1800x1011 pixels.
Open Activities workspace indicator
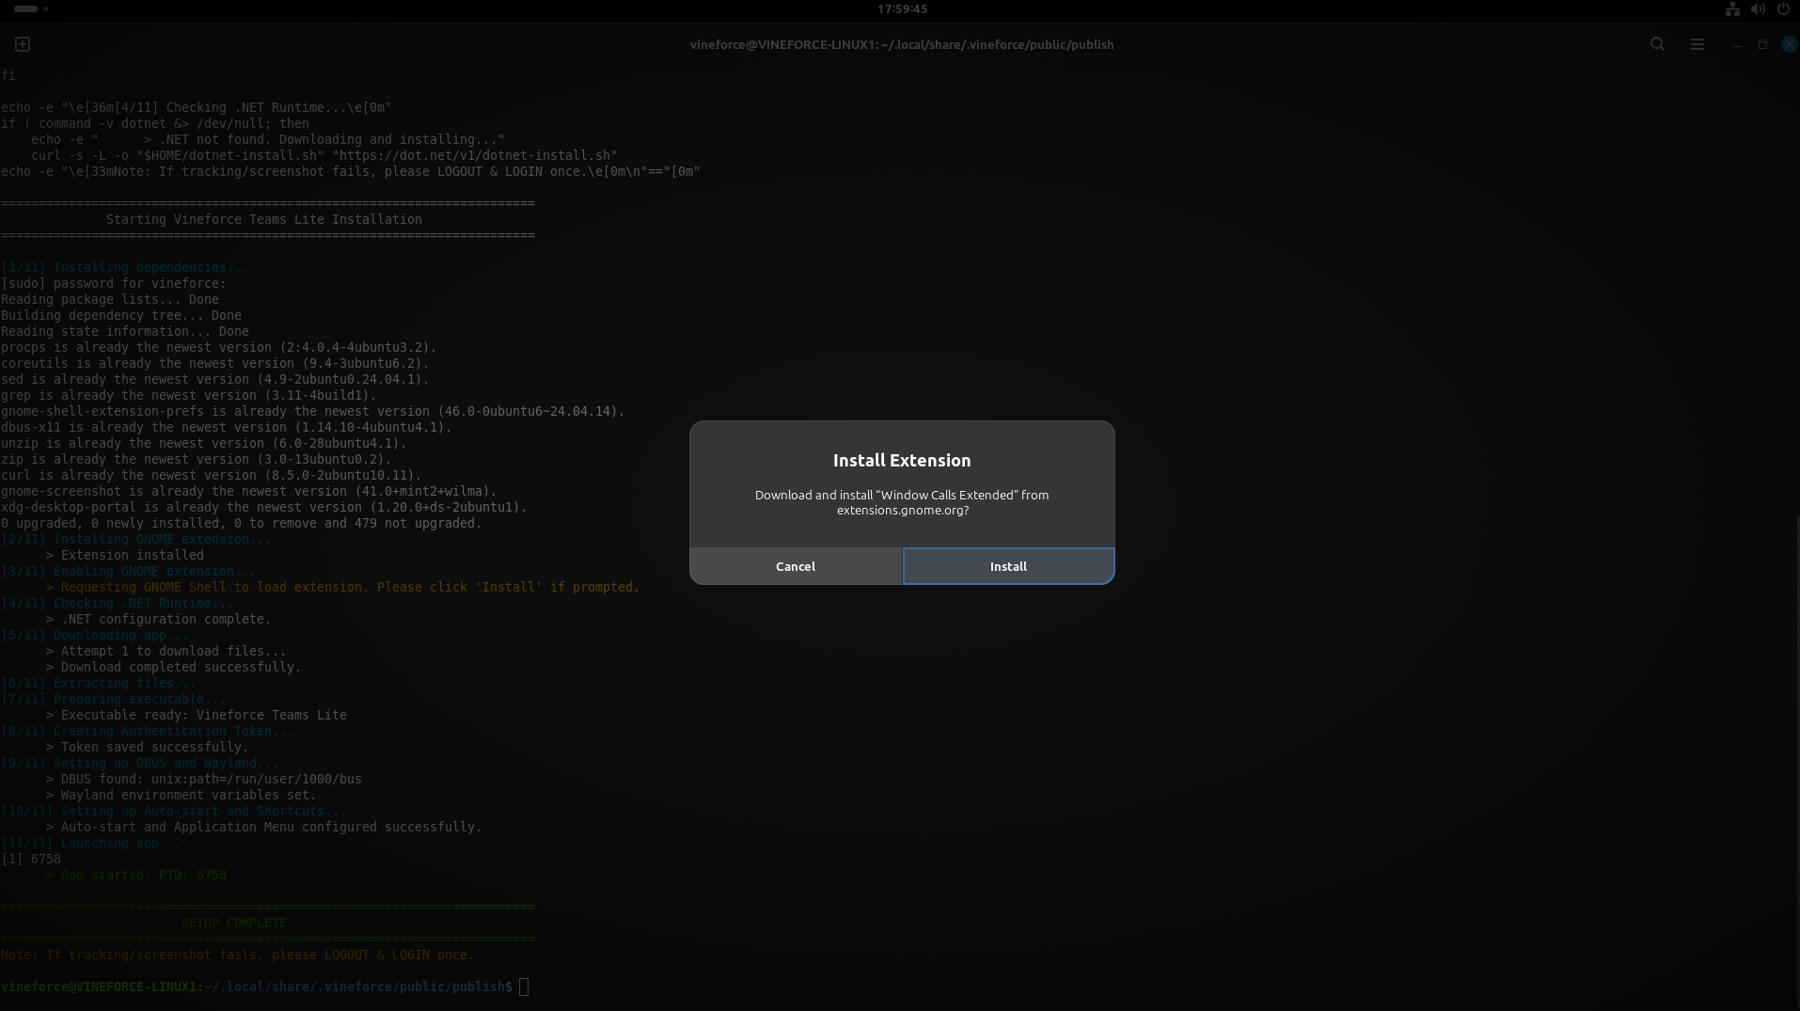click(x=30, y=8)
